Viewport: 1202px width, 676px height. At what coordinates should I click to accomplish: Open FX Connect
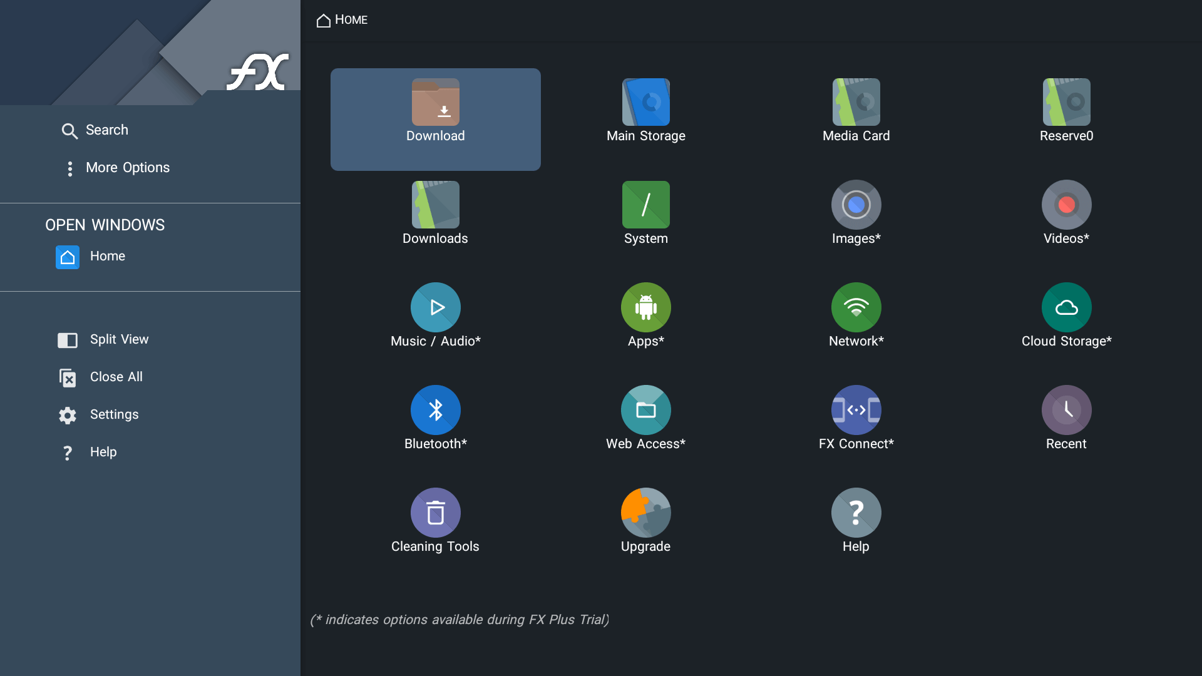pos(856,418)
